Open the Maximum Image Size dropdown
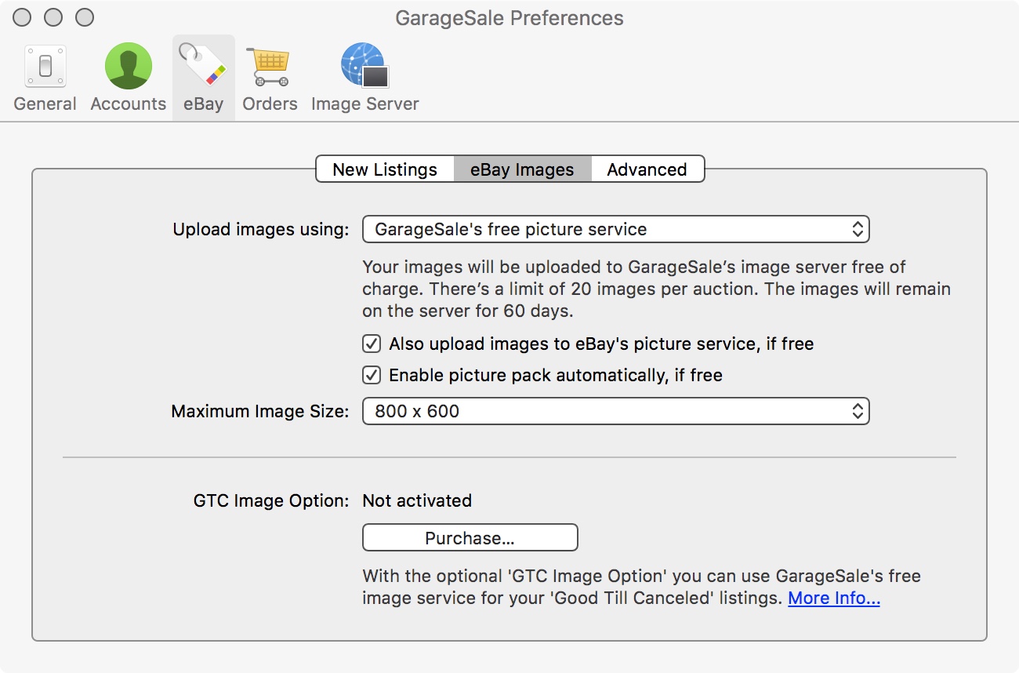This screenshot has width=1019, height=673. (x=615, y=411)
